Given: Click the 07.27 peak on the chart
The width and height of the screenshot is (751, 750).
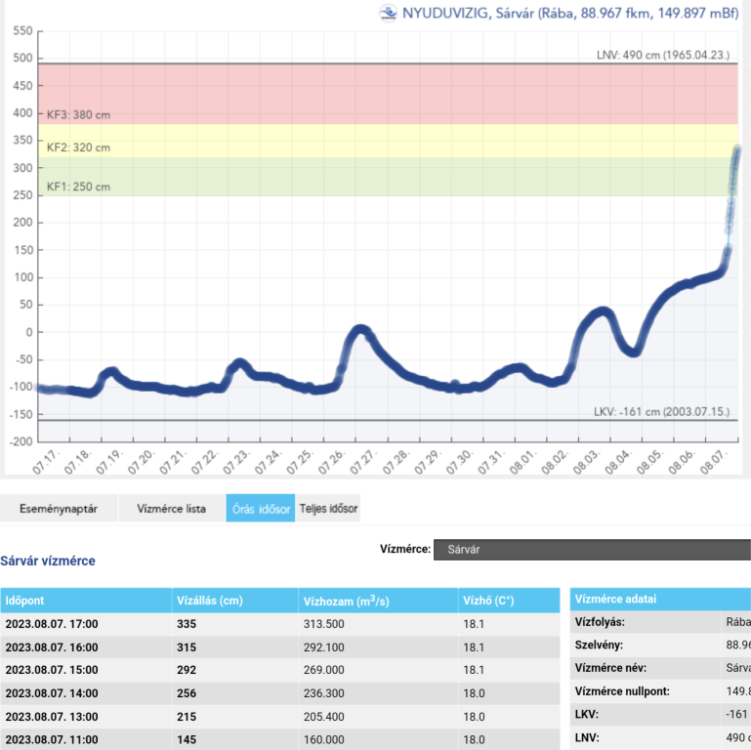Looking at the screenshot, I should point(360,330).
